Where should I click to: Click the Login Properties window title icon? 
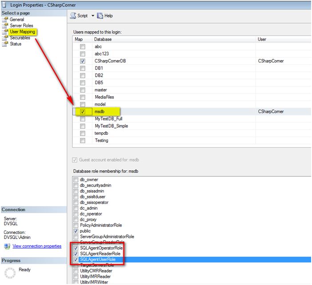4,5
